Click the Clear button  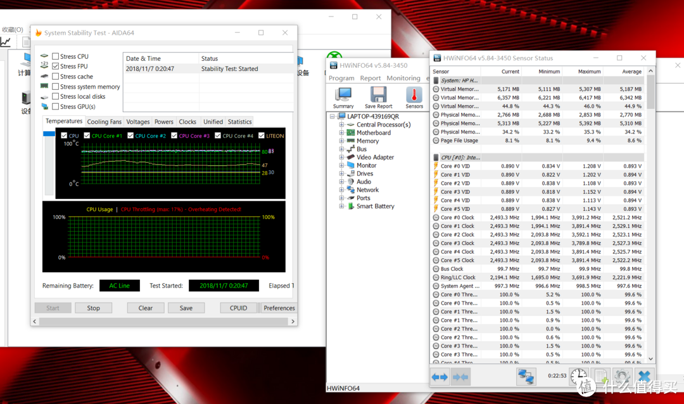coord(146,308)
